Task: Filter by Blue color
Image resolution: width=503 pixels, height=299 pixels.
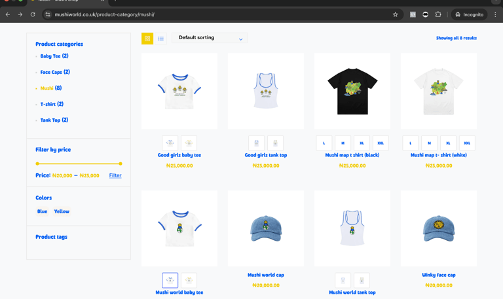Action: (x=42, y=211)
